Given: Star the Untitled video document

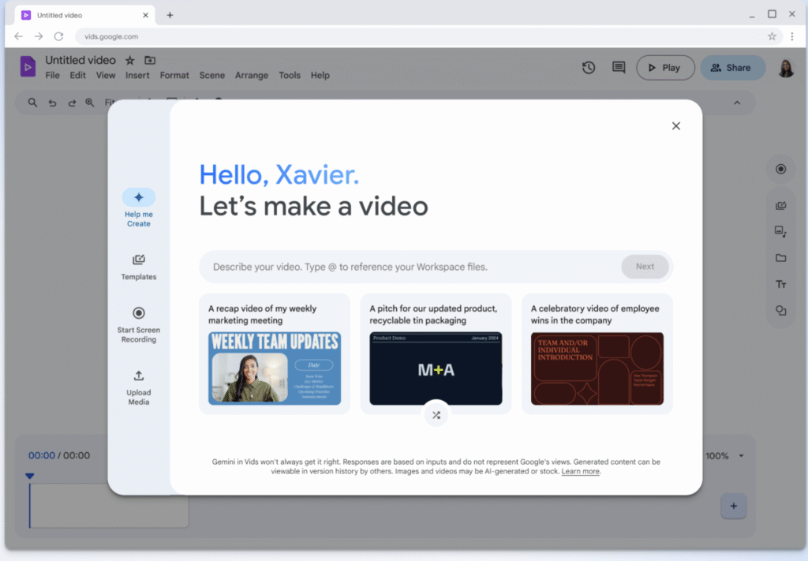Looking at the screenshot, I should pyautogui.click(x=130, y=61).
